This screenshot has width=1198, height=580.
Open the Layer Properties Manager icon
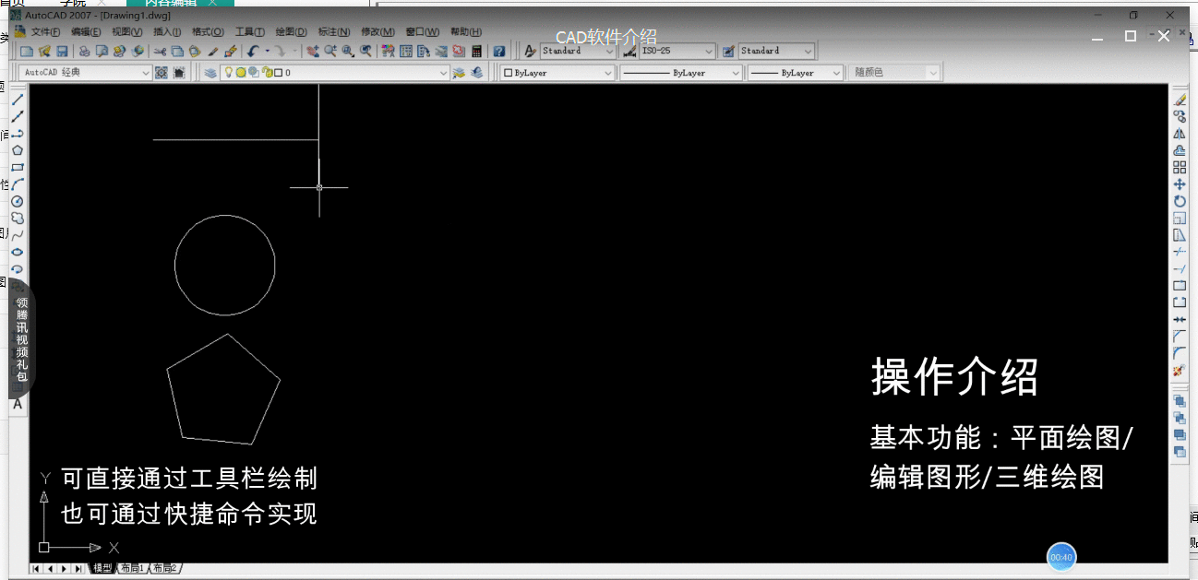[210, 73]
